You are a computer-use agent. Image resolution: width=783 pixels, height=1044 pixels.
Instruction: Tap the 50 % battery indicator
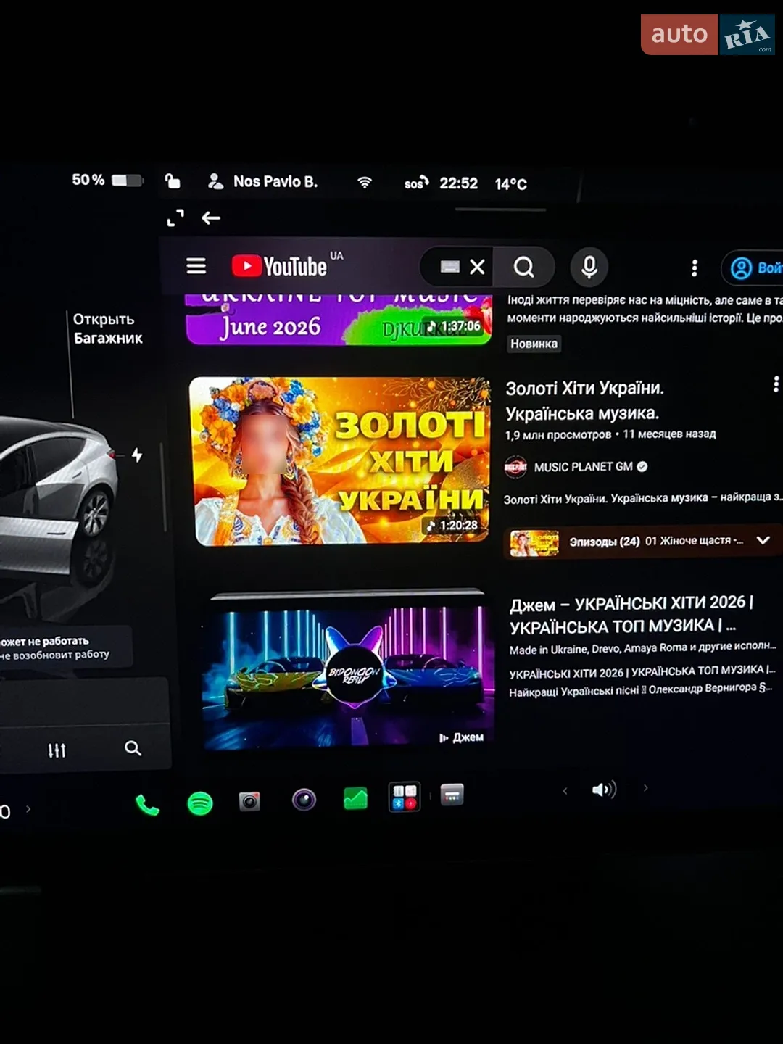(107, 180)
